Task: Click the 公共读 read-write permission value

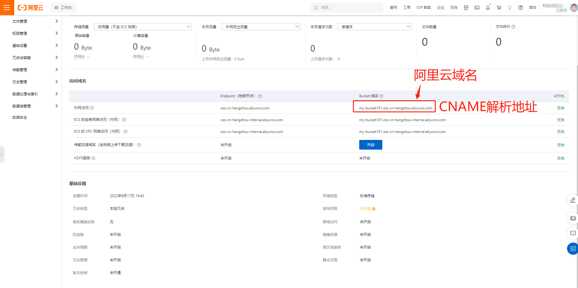Action: click(365, 209)
